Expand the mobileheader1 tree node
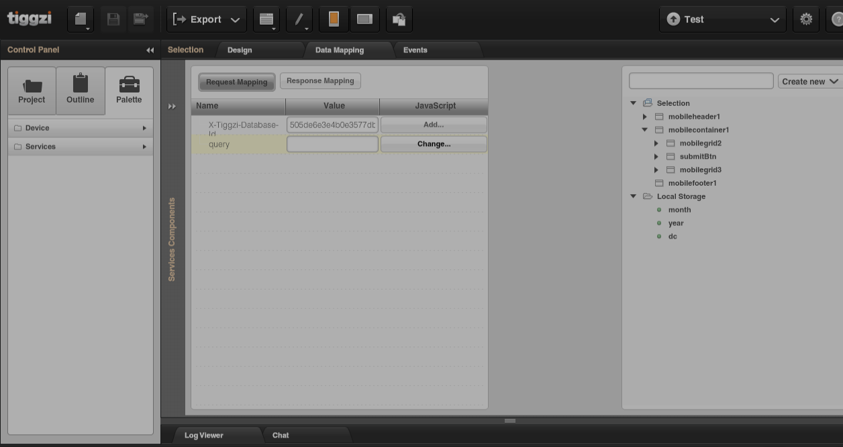The width and height of the screenshot is (843, 447). click(x=645, y=117)
